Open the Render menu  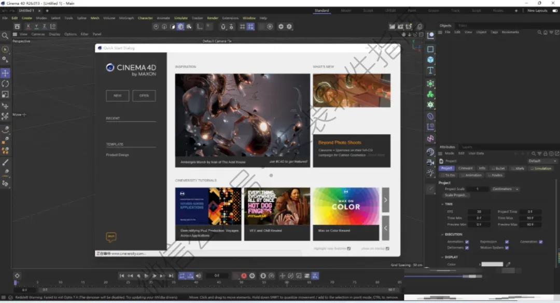(x=213, y=18)
